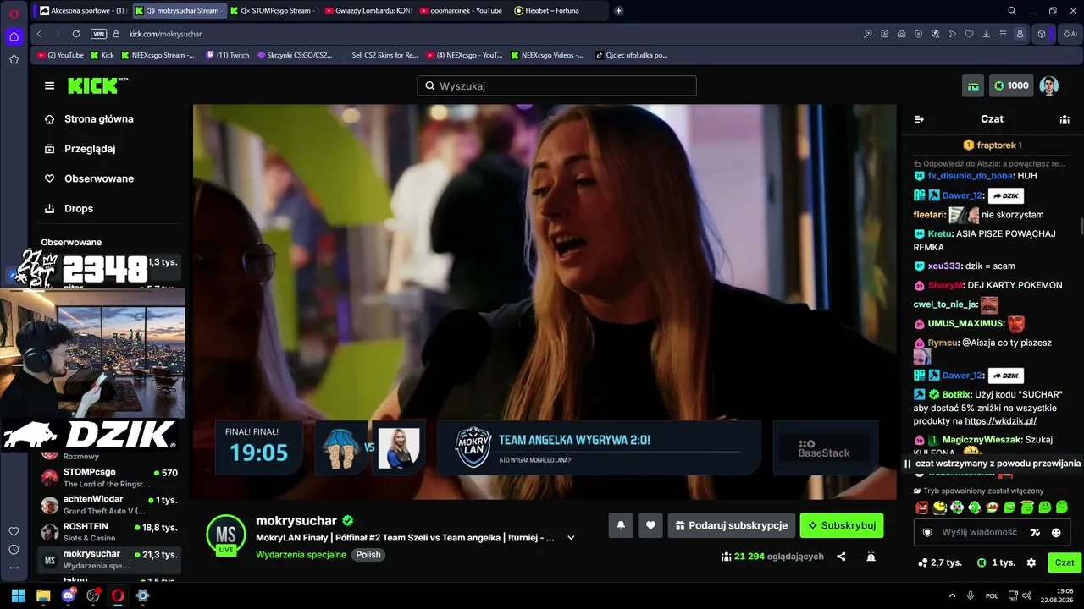Click the KICK logo to go home
Screen dimensions: 1084x609
click(97, 85)
